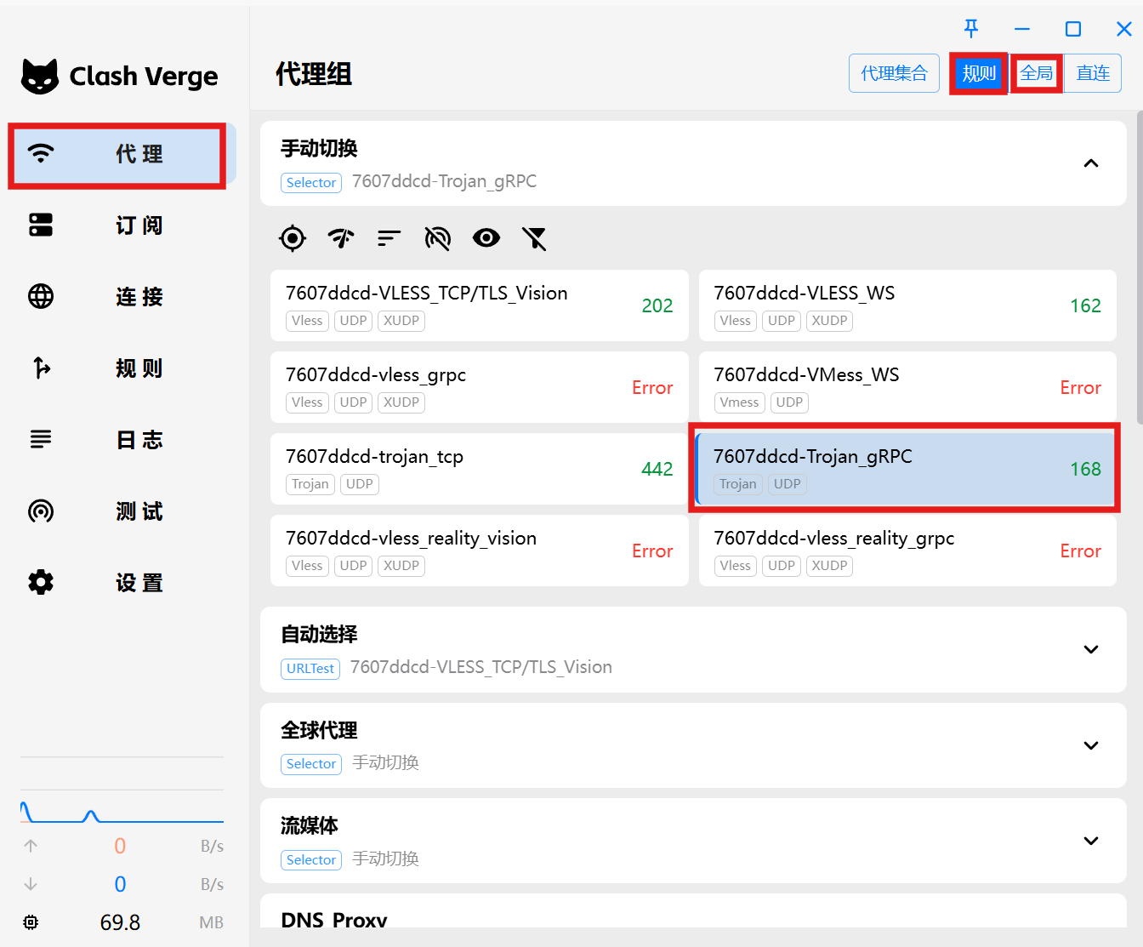This screenshot has width=1143, height=947.
Task: Click the sort proxies icon
Action: [389, 238]
